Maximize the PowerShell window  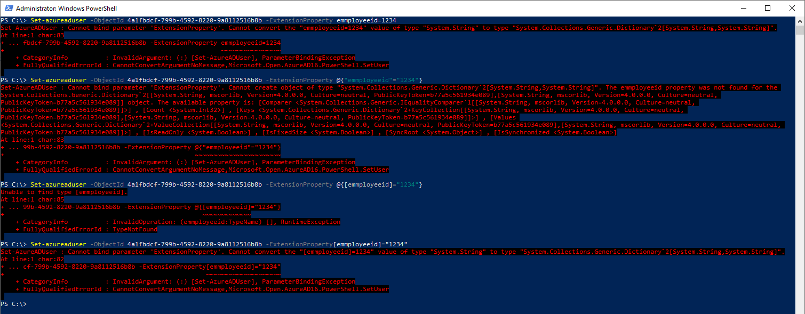(x=768, y=8)
